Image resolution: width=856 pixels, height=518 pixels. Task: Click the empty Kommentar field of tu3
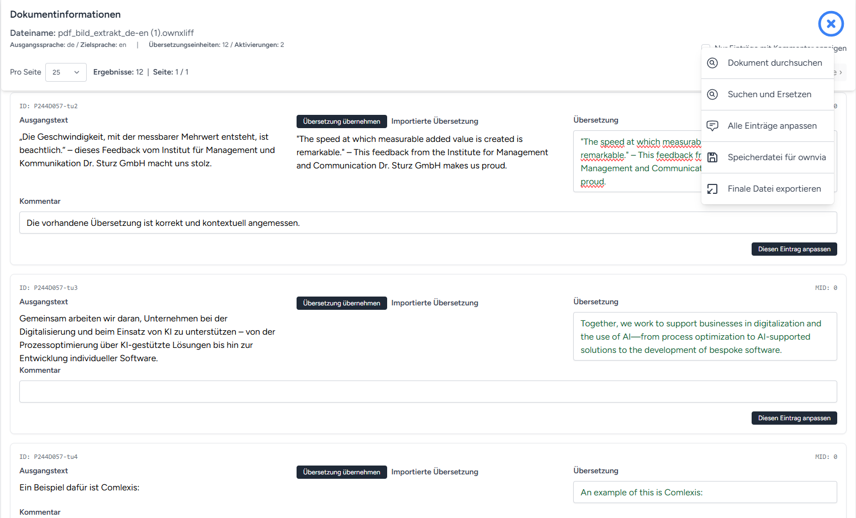pyautogui.click(x=428, y=392)
